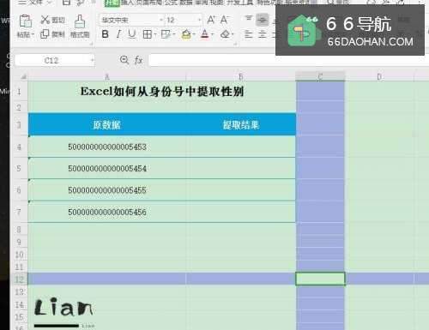Switch to the highlighted Home (开始) tab
The height and width of the screenshot is (330, 429).
pos(112,3)
